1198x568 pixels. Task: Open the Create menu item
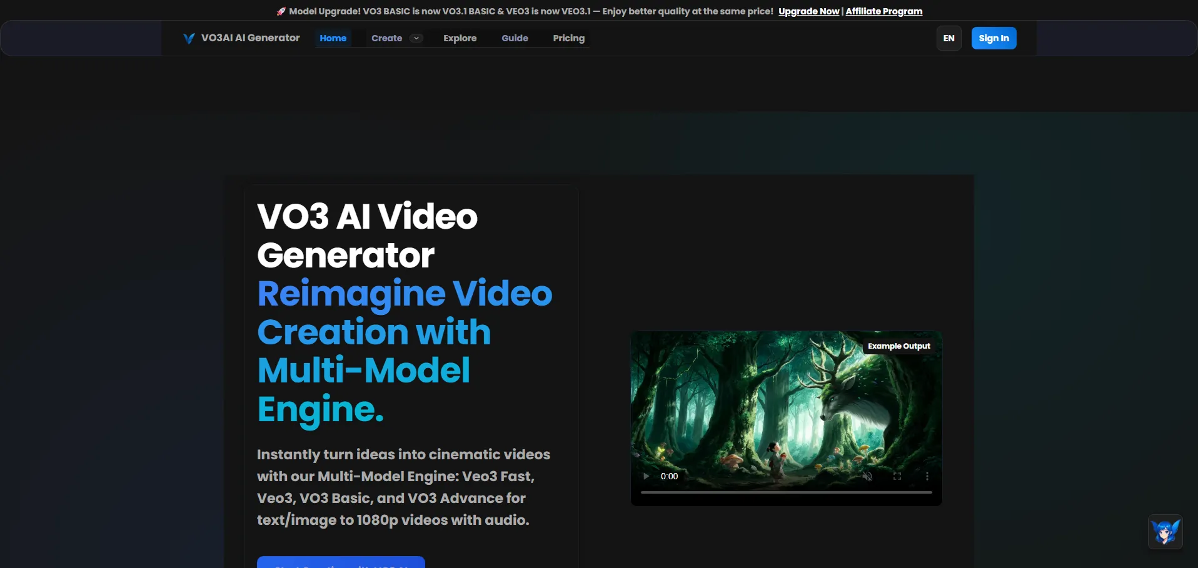[x=386, y=38]
